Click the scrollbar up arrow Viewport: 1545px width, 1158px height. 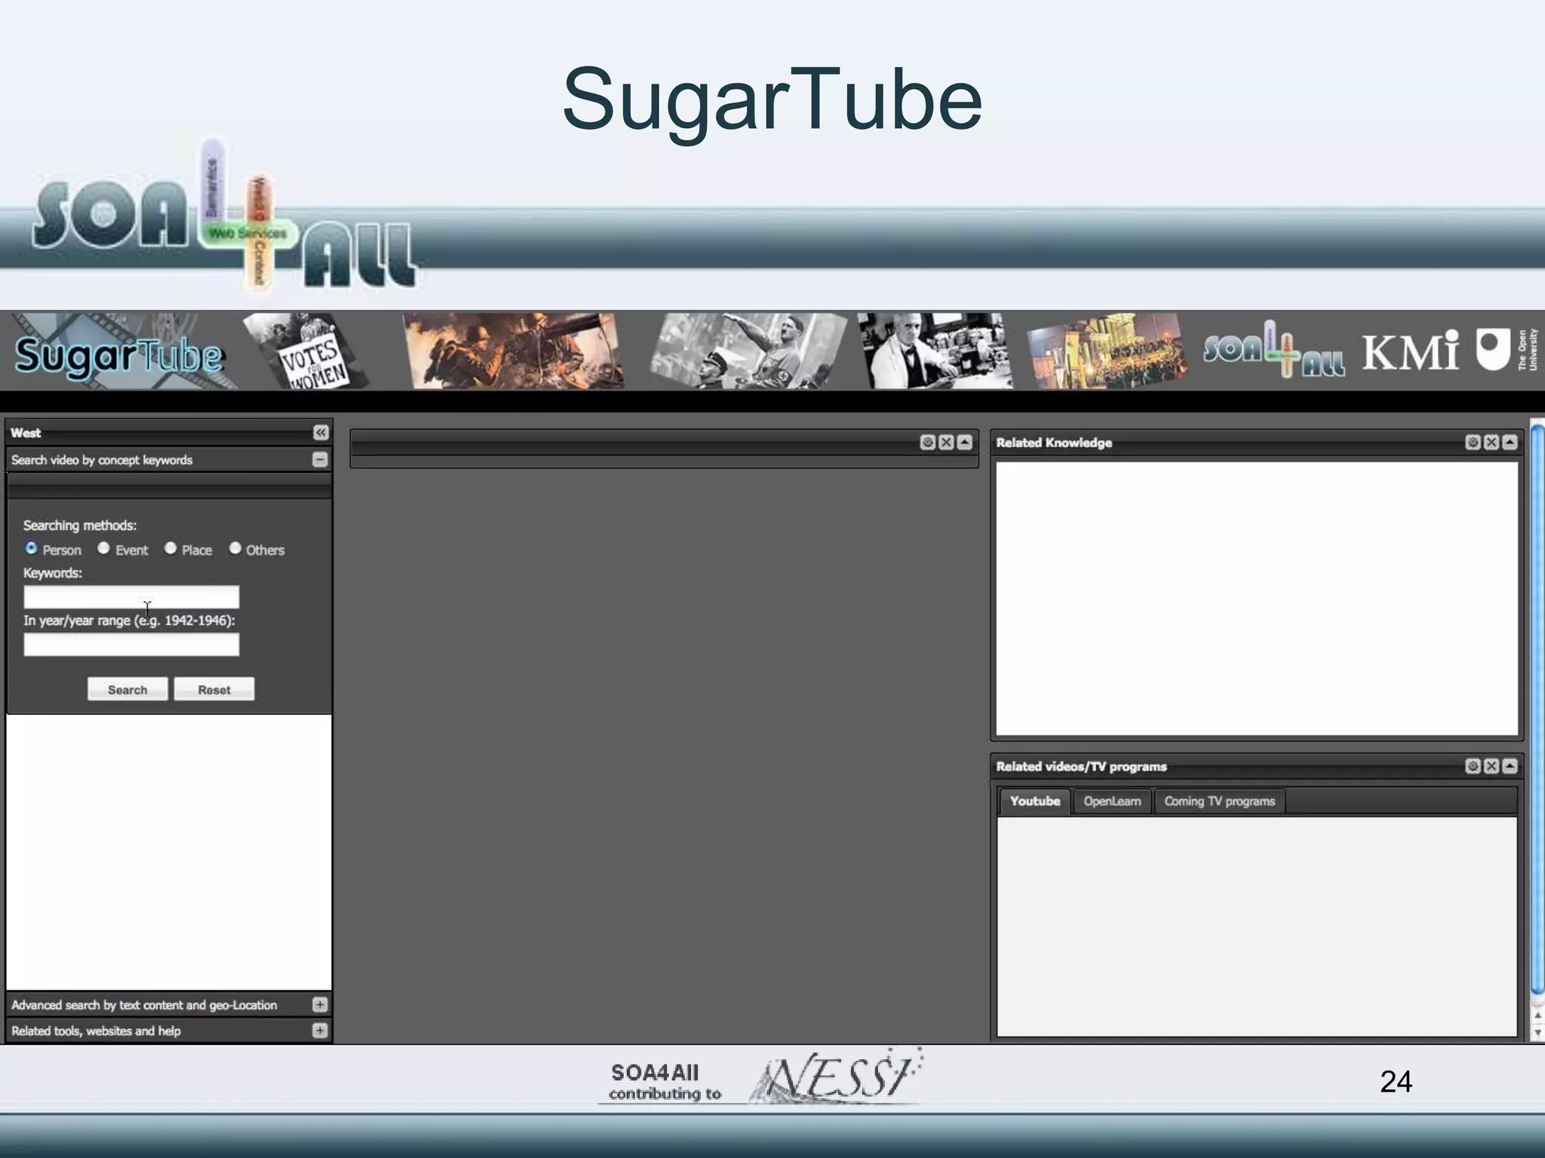click(x=1537, y=1015)
